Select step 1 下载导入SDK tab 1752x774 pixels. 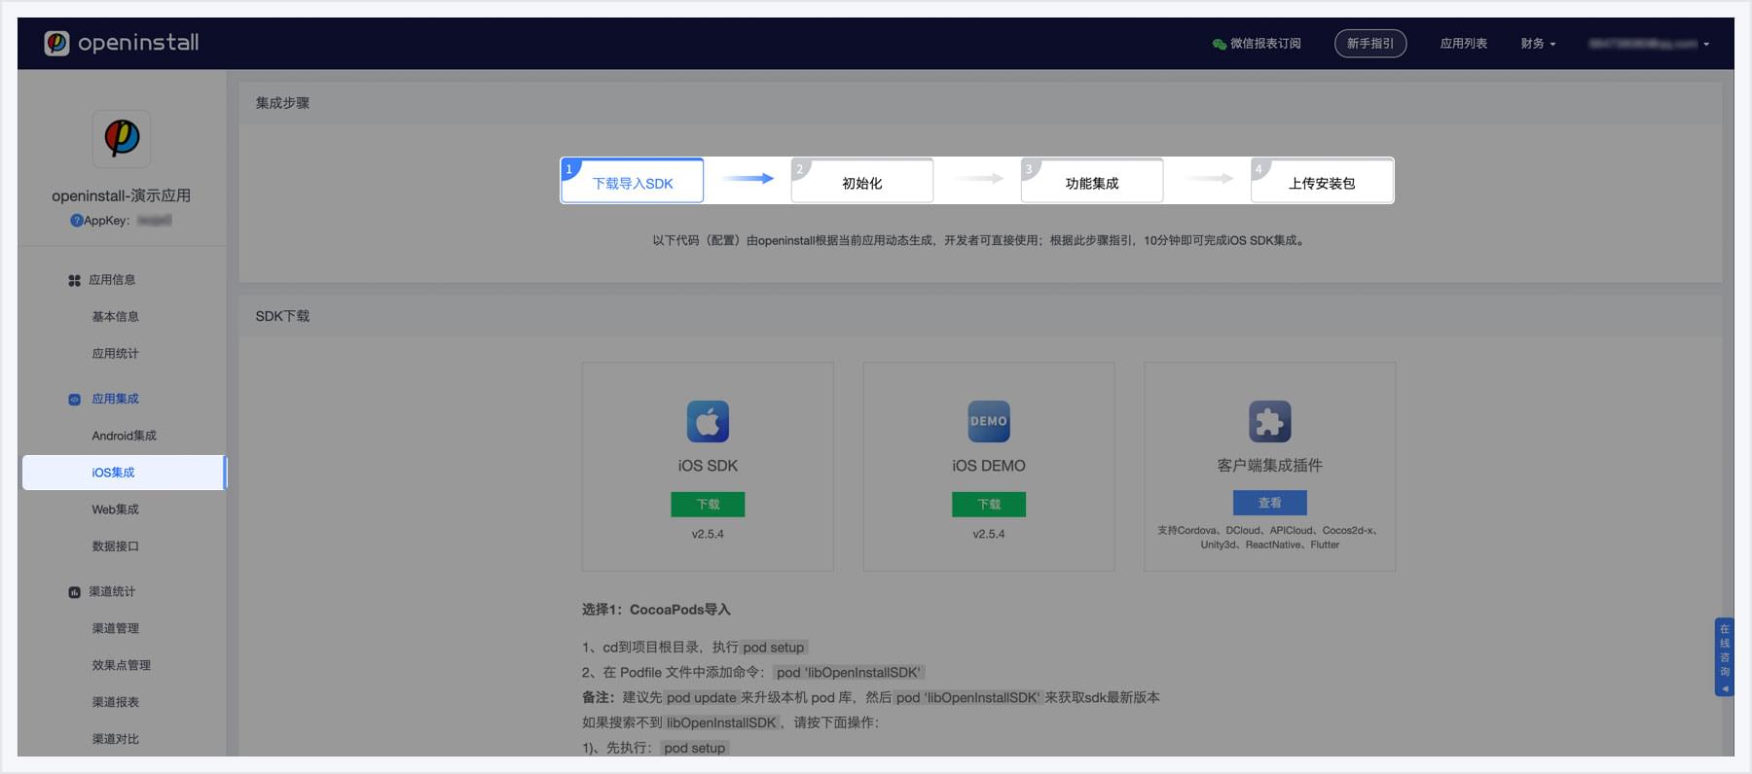click(x=632, y=181)
